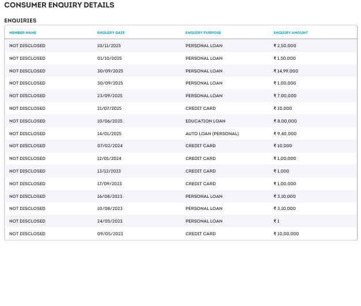Screen dimensions: 361x306
Task: Click the ₹8,00,000 amount cell
Action: (285, 121)
